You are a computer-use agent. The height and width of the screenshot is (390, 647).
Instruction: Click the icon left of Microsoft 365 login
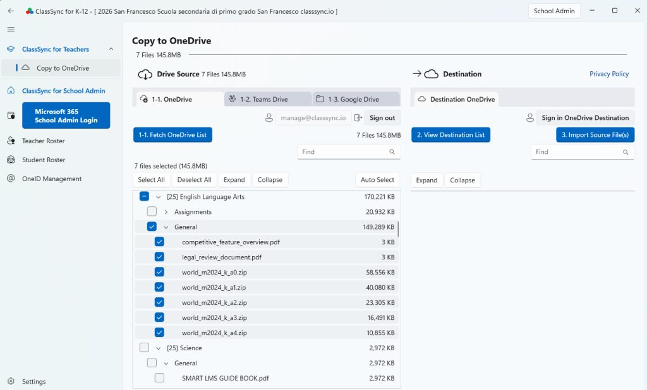tap(11, 115)
